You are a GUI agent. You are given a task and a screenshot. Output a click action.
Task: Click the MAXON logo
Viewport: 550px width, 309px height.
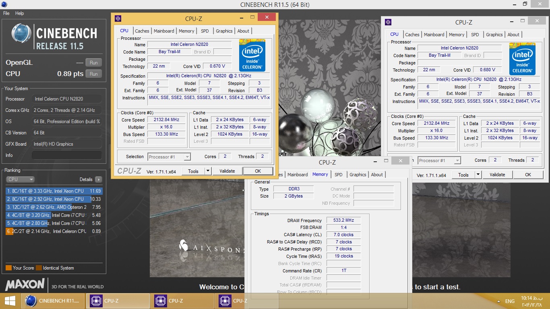pyautogui.click(x=25, y=284)
